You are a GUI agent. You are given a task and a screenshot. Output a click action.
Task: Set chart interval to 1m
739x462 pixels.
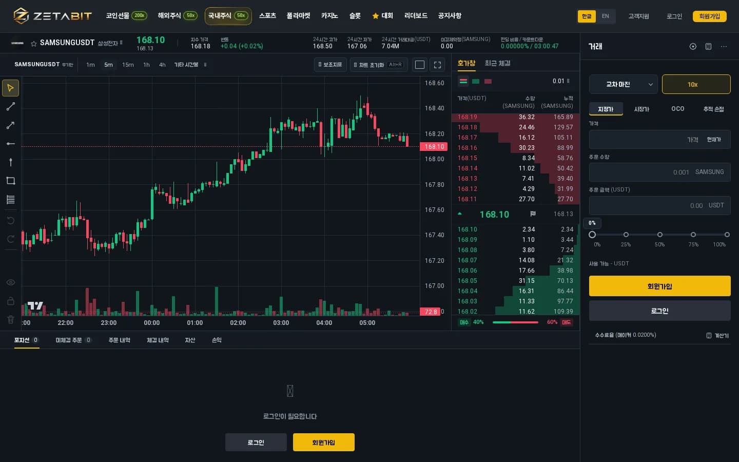click(x=90, y=65)
